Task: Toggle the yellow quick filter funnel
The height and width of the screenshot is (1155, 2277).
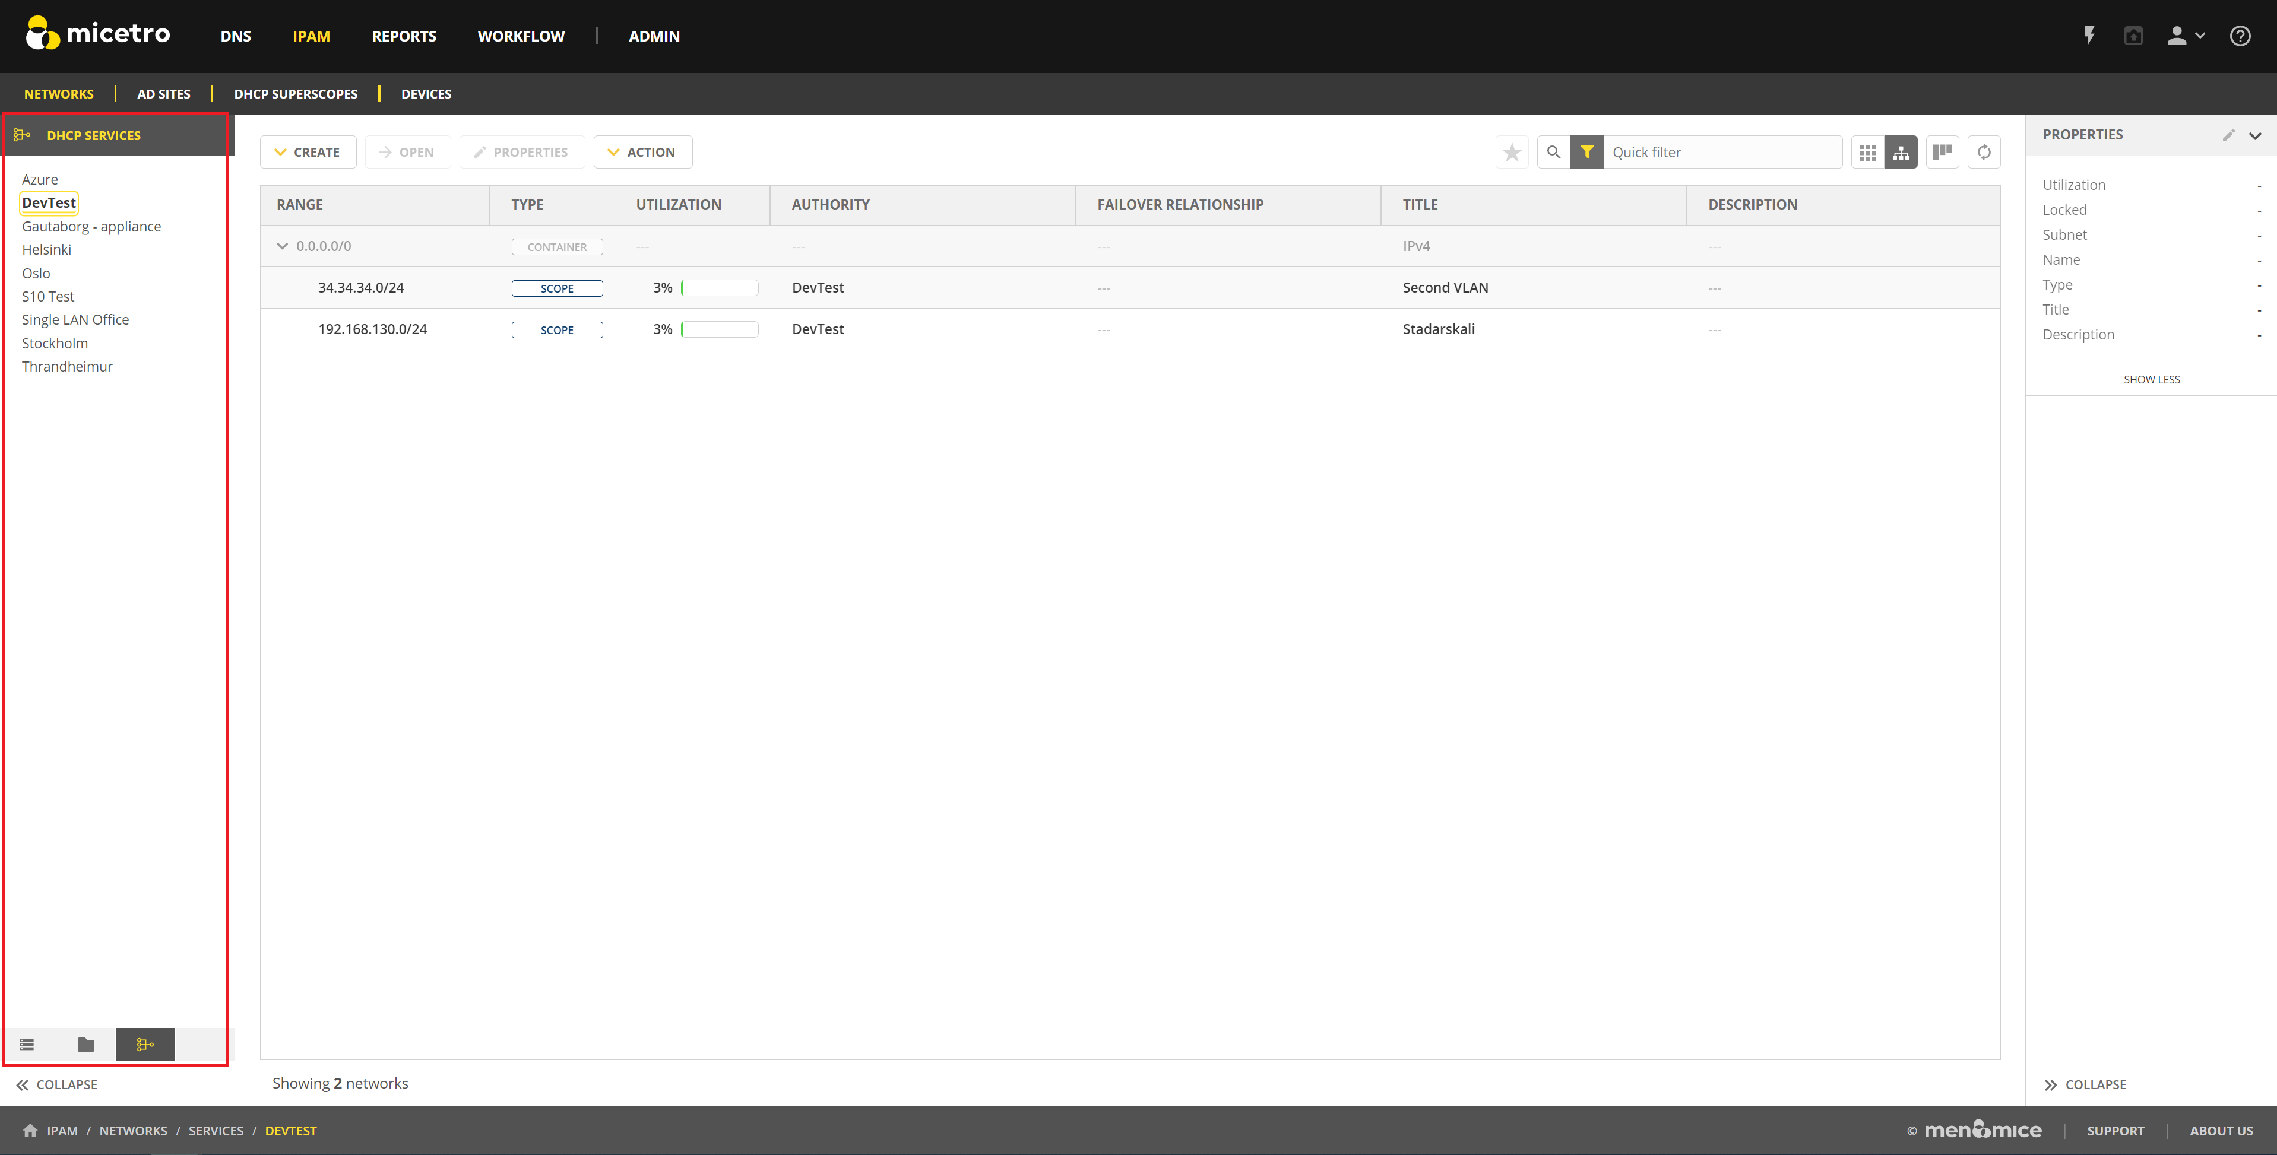Action: tap(1586, 152)
